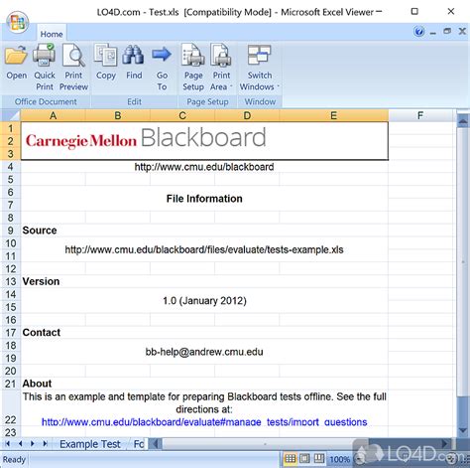Click the tests-example.xls source URL cell
Viewport: 470px width, 468px height.
(204, 249)
